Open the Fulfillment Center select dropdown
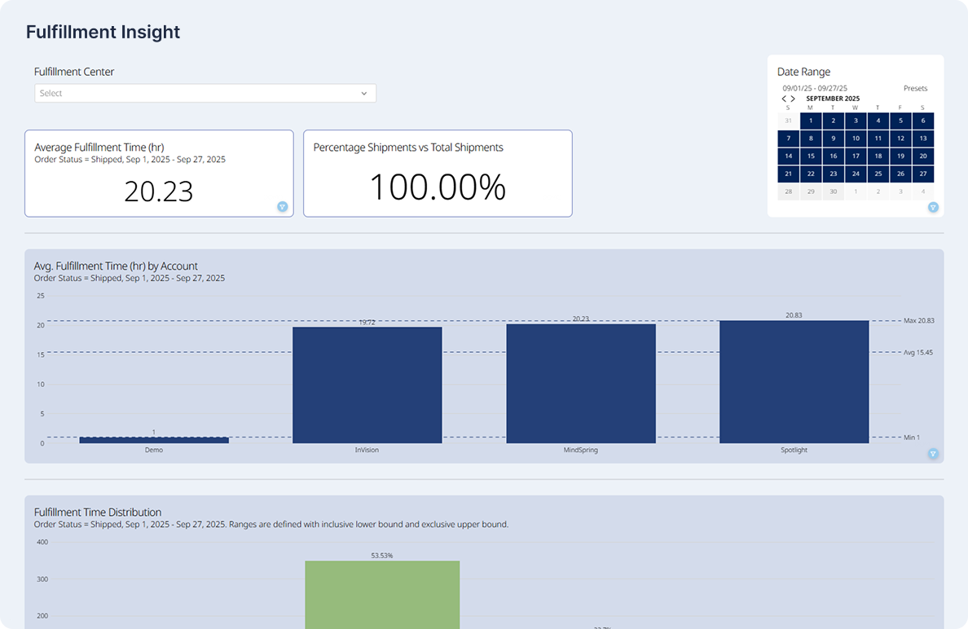The image size is (968, 629). pos(196,94)
